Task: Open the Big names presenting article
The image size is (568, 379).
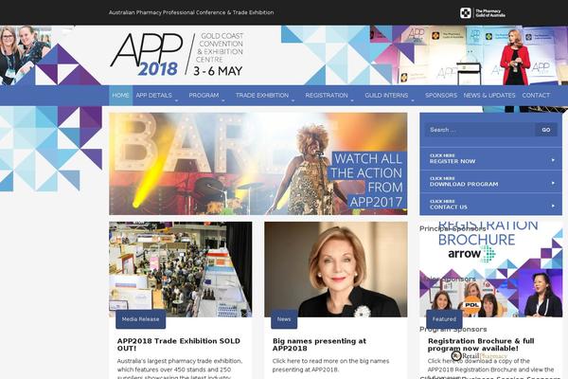Action: pos(319,345)
